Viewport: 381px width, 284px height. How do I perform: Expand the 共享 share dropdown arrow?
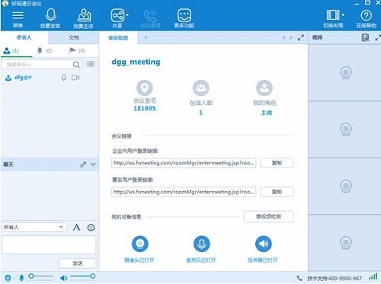tap(127, 15)
